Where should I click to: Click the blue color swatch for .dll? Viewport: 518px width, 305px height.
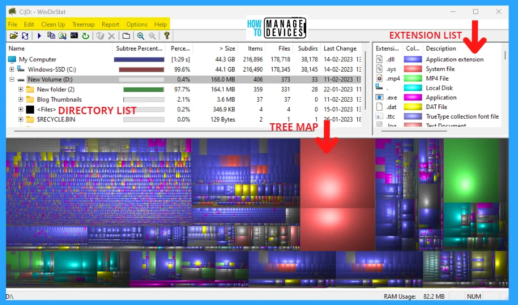(x=413, y=60)
